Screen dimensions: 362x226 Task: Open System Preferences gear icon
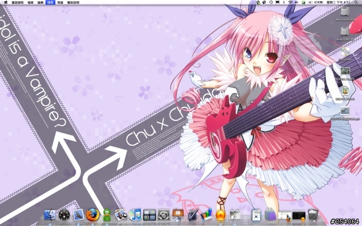[x=163, y=215]
